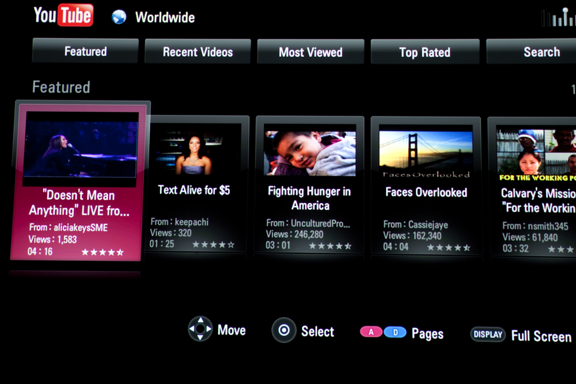This screenshot has width=576, height=384.
Task: Click star rating on Fighting Hunger card
Action: pos(330,246)
